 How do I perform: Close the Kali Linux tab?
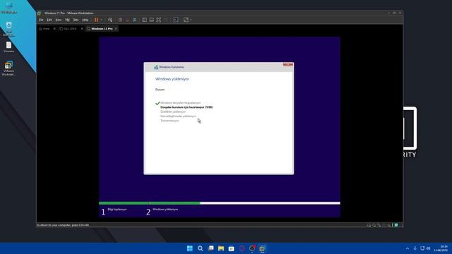tap(82, 29)
